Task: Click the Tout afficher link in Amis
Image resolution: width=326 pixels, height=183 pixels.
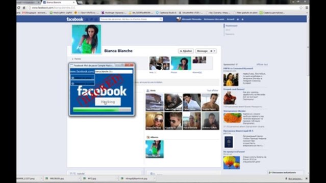Action: coord(212,90)
